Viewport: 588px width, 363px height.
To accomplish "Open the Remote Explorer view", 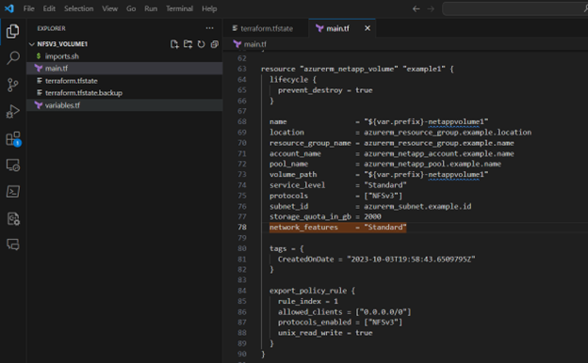I will [x=13, y=165].
